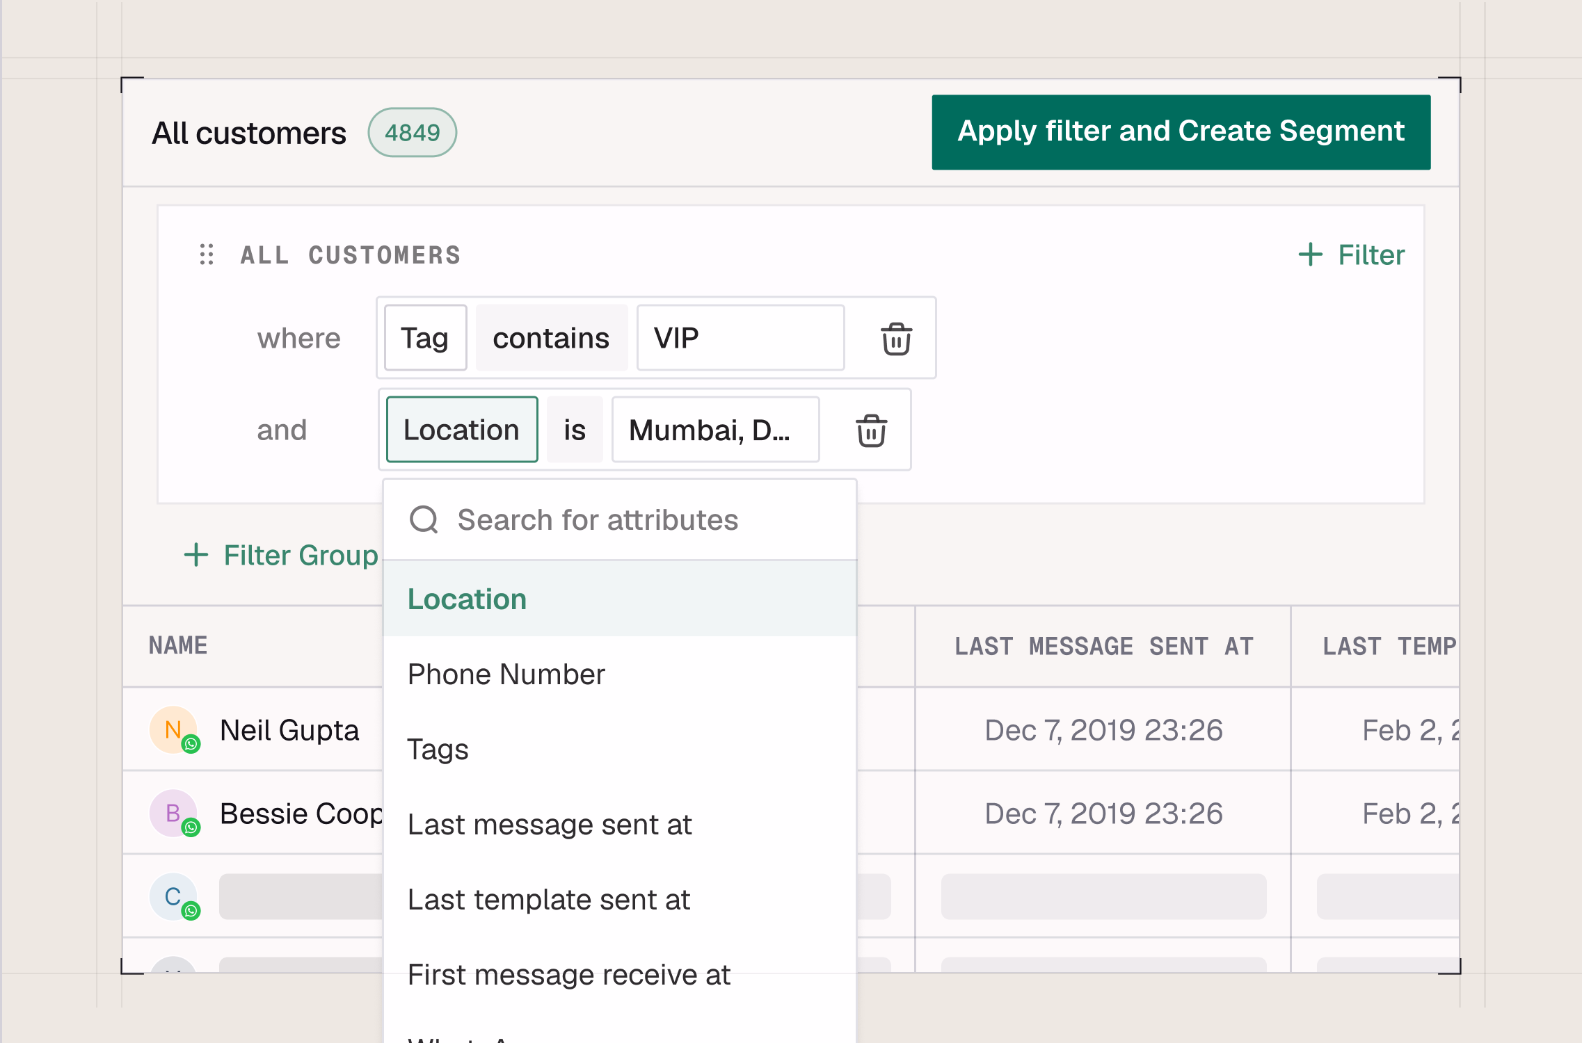Viewport: 1582px width, 1043px height.
Task: Click the drag handle beside ALL CUSTOMERS
Action: click(x=207, y=254)
